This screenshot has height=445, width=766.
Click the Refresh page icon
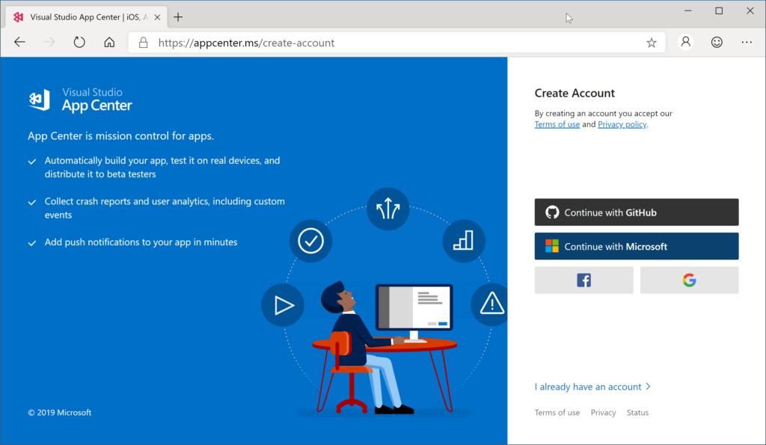pos(79,43)
